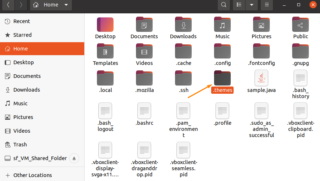Open the Home path dropdown arrow
Viewport: 320px width, 181px height.
pos(66,5)
